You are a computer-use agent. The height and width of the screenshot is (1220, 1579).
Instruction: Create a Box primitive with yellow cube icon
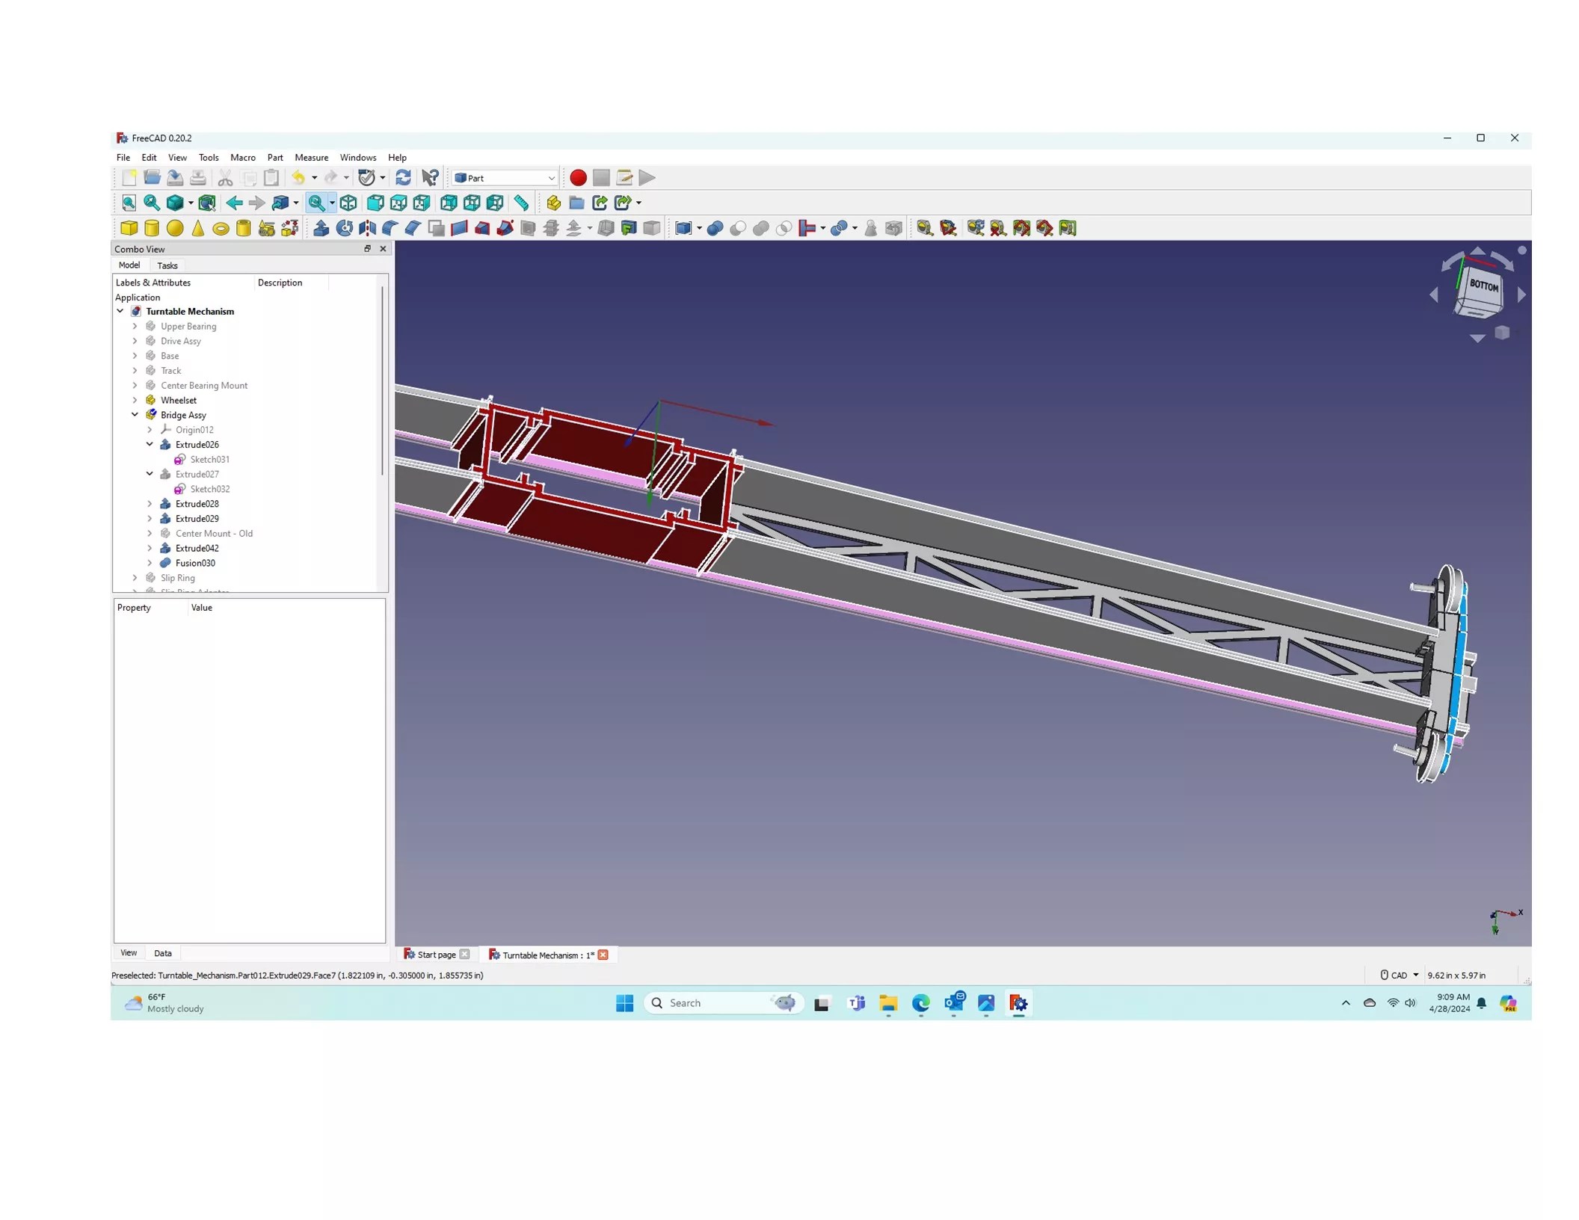coord(129,229)
